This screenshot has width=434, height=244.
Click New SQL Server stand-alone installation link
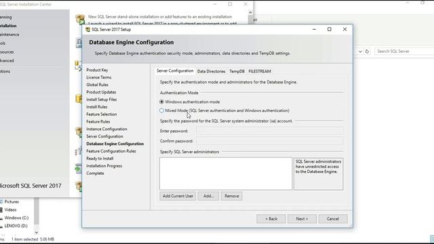pyautogui.click(x=160, y=16)
